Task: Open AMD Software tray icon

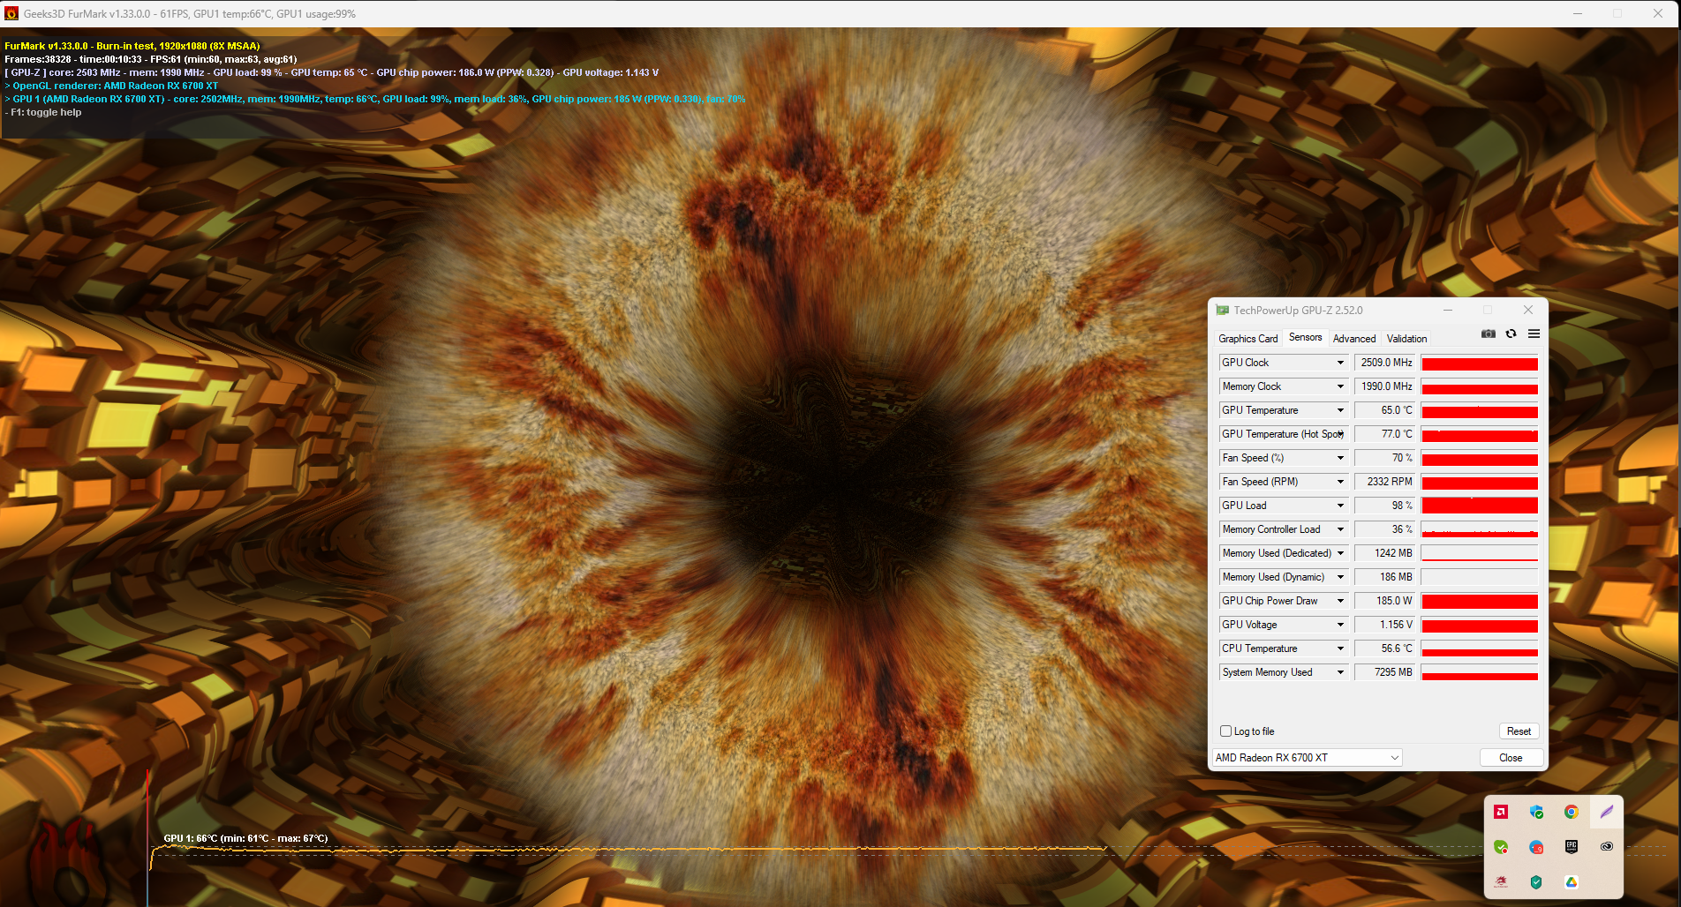Action: coord(1501,812)
